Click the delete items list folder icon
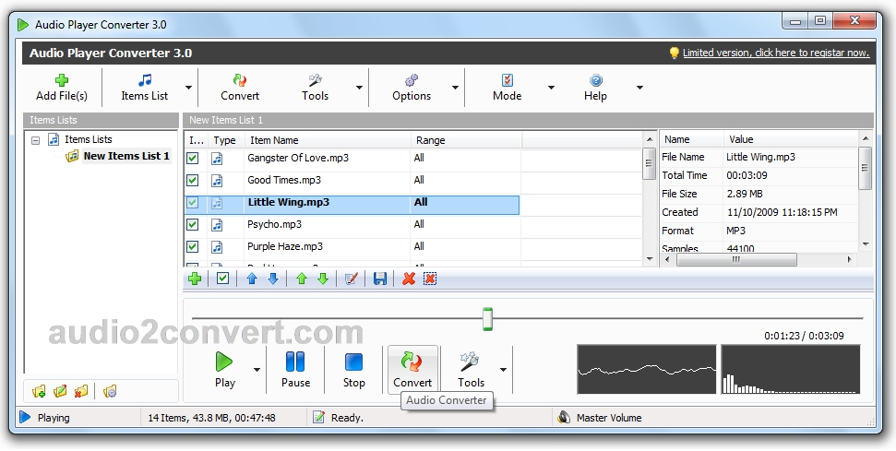Image resolution: width=896 pixels, height=451 pixels. pos(81,391)
